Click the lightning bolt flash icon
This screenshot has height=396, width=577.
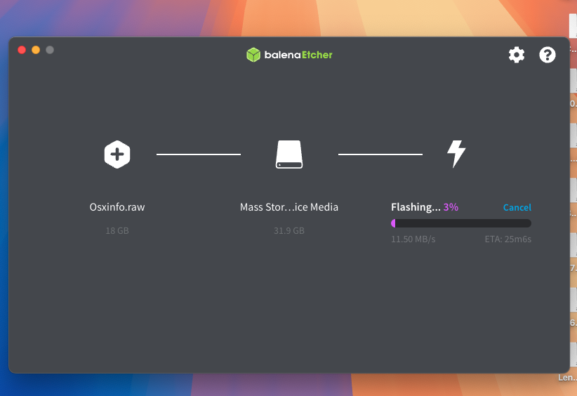[x=456, y=154]
